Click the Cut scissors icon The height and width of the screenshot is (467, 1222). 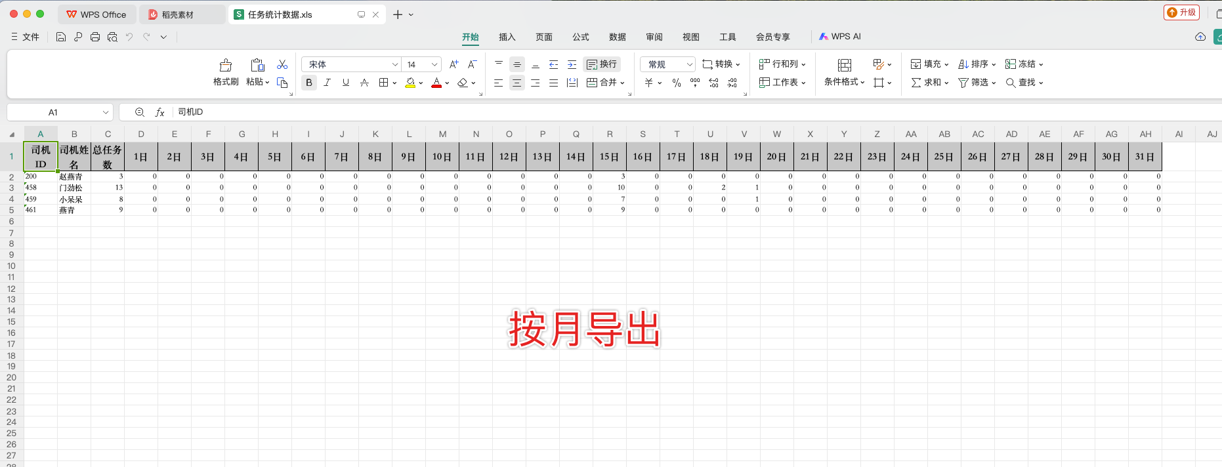click(x=282, y=64)
